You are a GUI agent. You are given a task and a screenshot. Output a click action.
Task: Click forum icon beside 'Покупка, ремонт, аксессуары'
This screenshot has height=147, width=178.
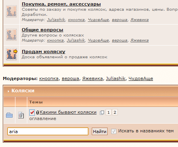click(x=11, y=11)
